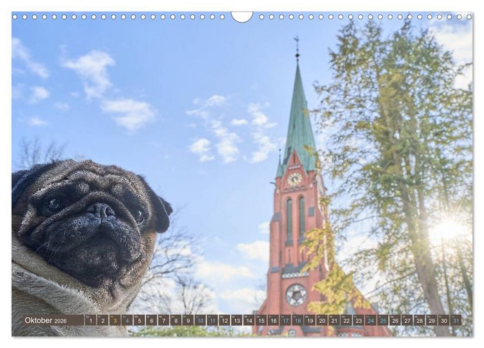Pick day 23 in the date row
This screenshot has height=348, width=484.
(359, 320)
